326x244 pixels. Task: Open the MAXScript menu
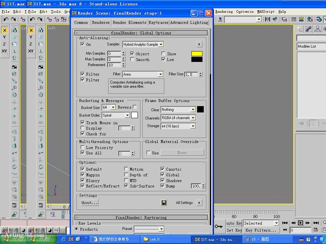click(266, 12)
